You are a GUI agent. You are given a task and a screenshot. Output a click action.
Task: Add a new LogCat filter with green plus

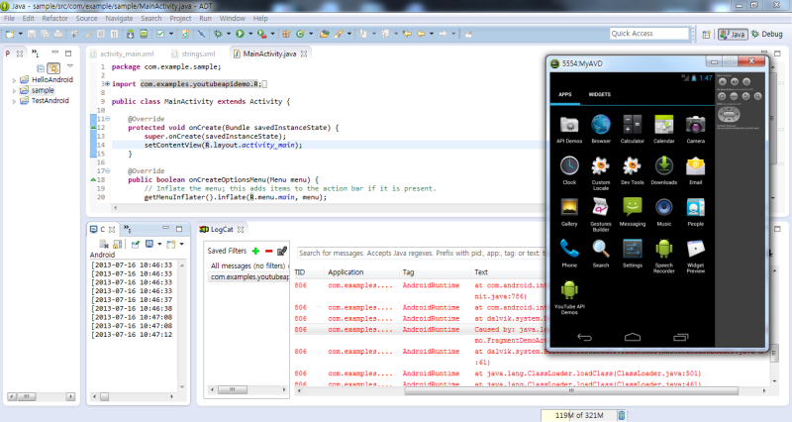click(x=255, y=251)
